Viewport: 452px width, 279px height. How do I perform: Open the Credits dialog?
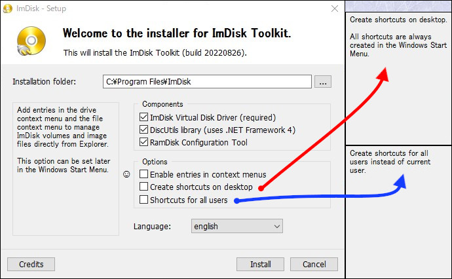pyautogui.click(x=31, y=265)
